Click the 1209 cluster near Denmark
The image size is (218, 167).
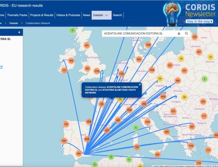pyautogui.click(x=148, y=45)
